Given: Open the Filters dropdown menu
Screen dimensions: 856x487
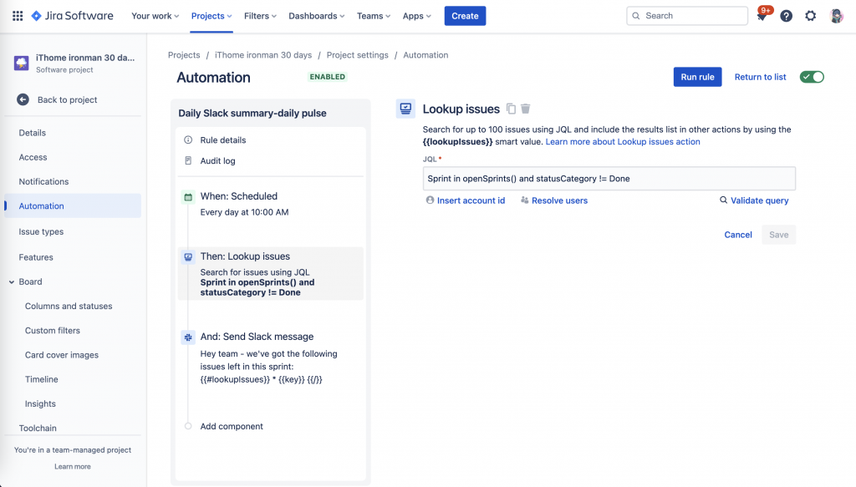Looking at the screenshot, I should coord(262,16).
